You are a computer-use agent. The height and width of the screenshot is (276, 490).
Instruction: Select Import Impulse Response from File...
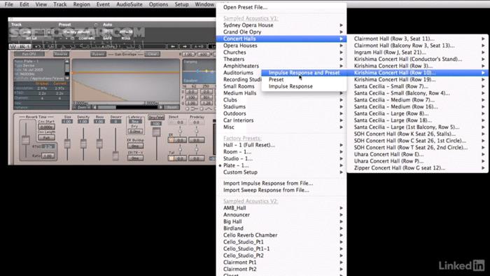(281, 183)
